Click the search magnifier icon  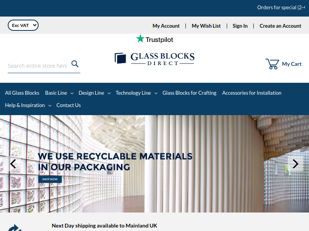[x=75, y=64]
